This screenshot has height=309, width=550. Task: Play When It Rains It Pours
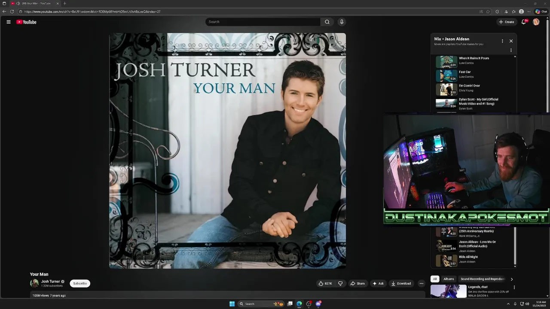tap(474, 58)
